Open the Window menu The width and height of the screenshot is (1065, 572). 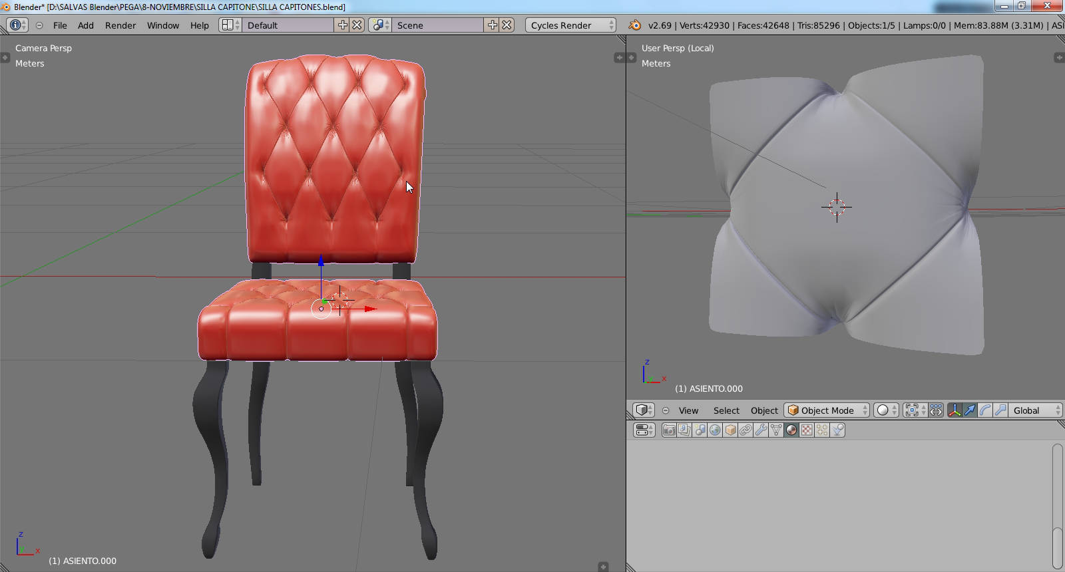click(x=163, y=25)
